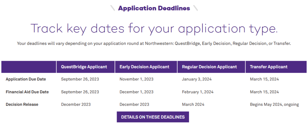The height and width of the screenshot is (124, 308).
Task: Click the Begins May 2024, ongoing cell
Action: 274,105
